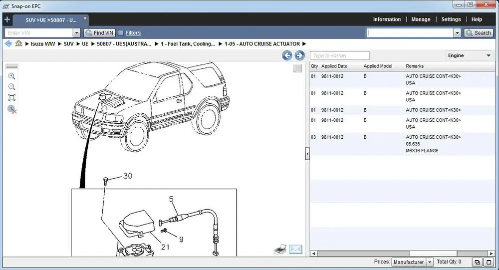Click callout number 30 in diagram
This screenshot has height=270, width=499.
point(128,176)
